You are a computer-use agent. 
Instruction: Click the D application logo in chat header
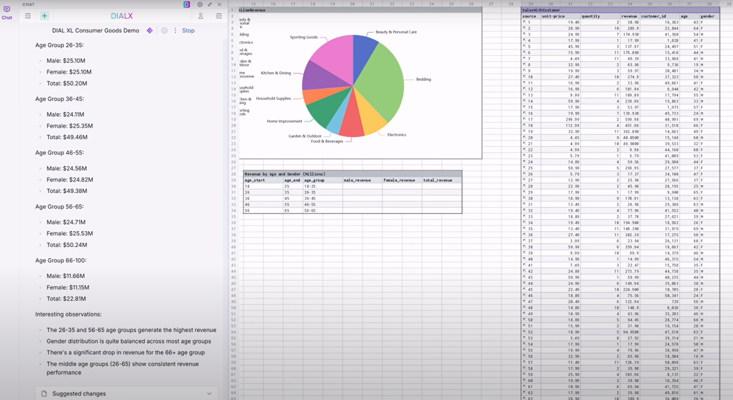coord(187,4)
